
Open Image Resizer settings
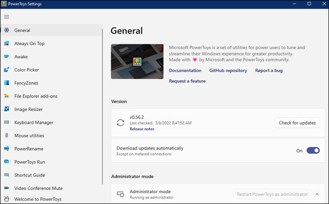point(51,109)
